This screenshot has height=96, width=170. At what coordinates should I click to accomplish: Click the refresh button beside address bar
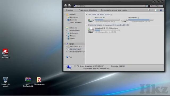point(147,6)
